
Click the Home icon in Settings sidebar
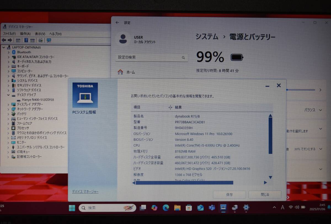[120, 72]
